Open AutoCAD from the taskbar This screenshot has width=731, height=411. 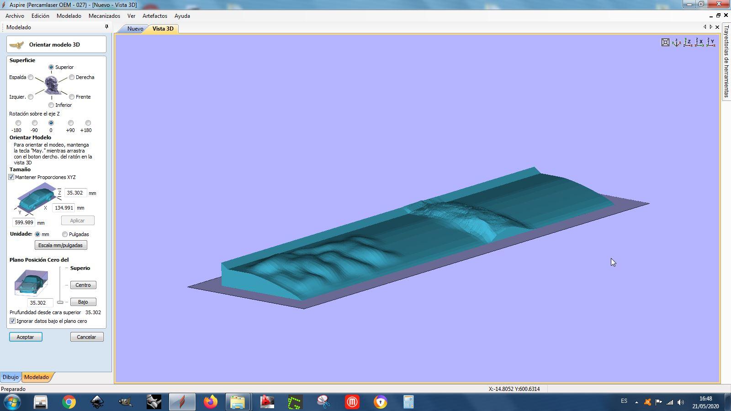click(x=267, y=402)
